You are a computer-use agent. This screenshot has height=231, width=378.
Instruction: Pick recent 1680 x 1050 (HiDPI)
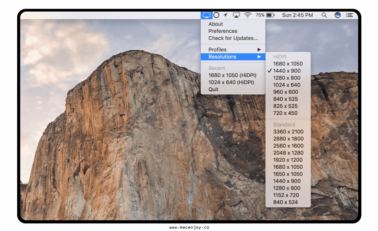click(x=233, y=75)
